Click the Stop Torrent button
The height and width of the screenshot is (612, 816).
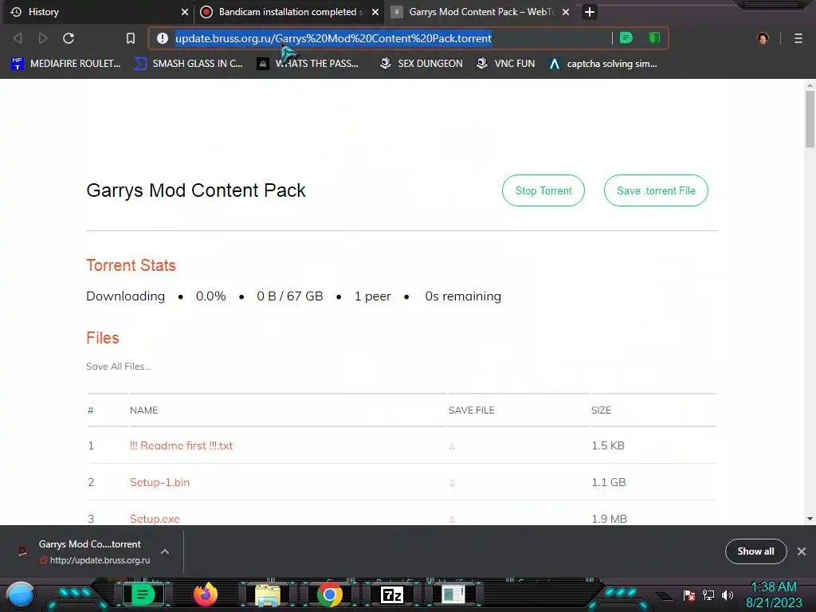click(x=543, y=190)
